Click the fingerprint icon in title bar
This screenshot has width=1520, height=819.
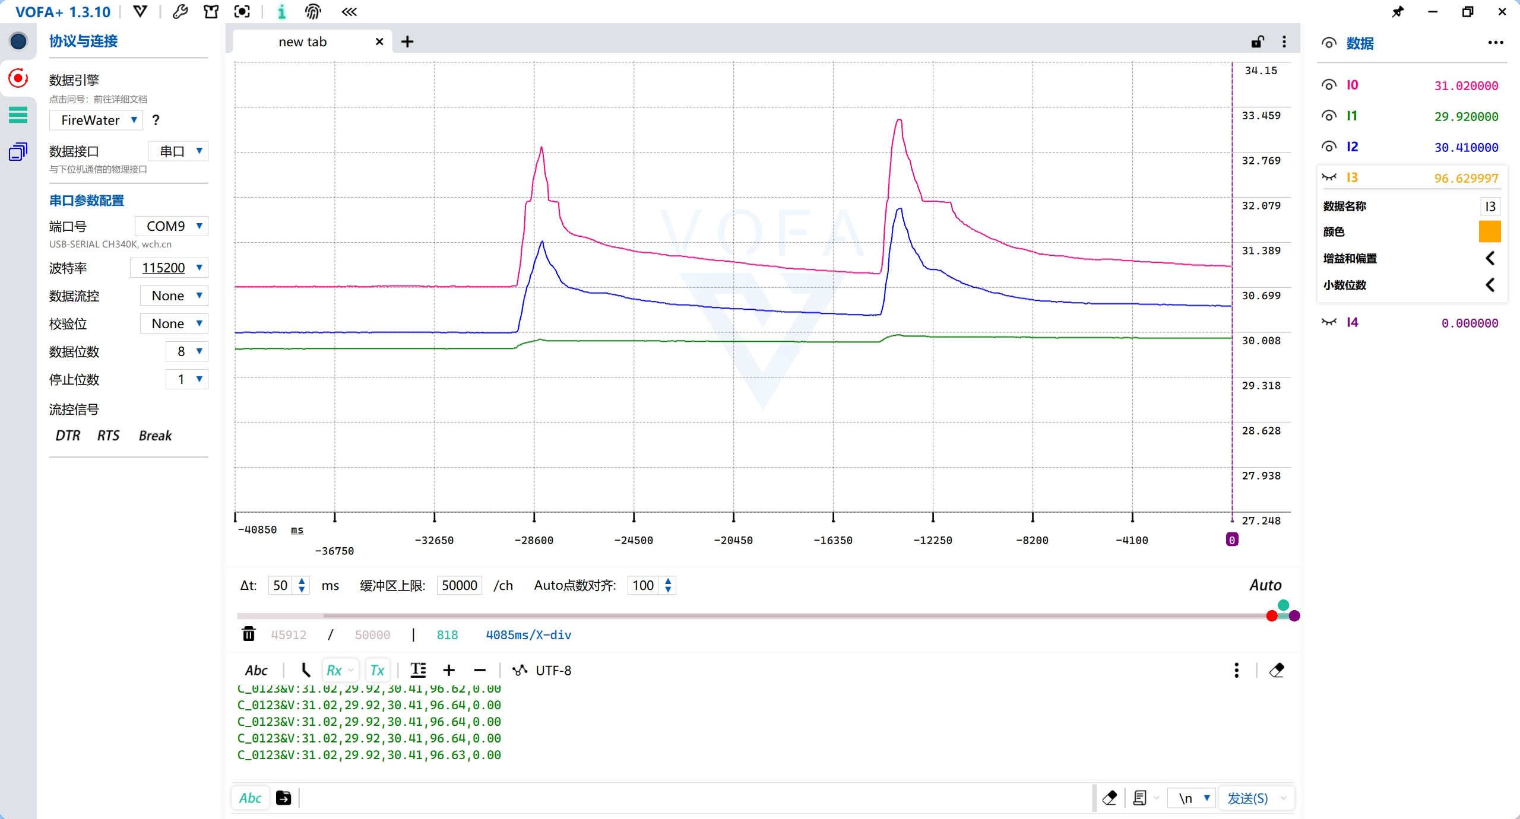[x=313, y=12]
